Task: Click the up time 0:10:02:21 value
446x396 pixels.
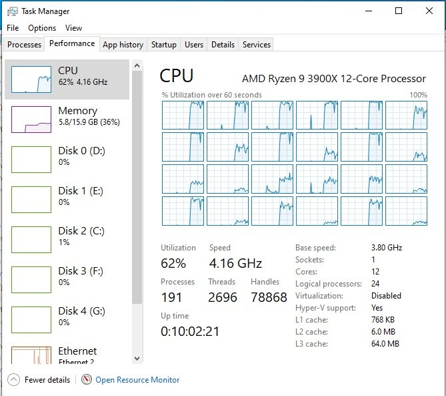Action: click(x=190, y=331)
